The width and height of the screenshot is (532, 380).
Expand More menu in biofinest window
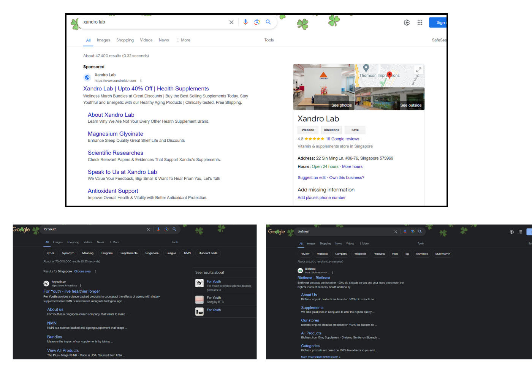click(x=364, y=244)
